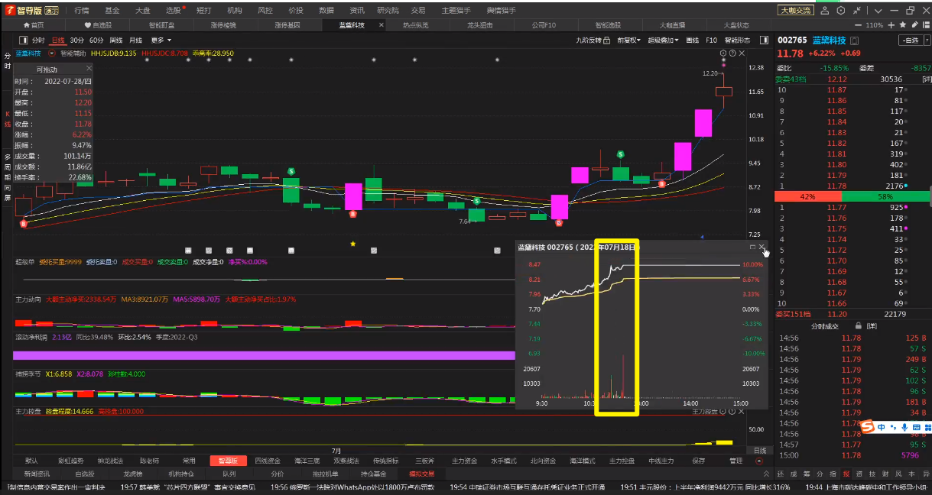The width and height of the screenshot is (932, 495).
Task: Click the yellow star marker below the chart
Action: tap(352, 244)
